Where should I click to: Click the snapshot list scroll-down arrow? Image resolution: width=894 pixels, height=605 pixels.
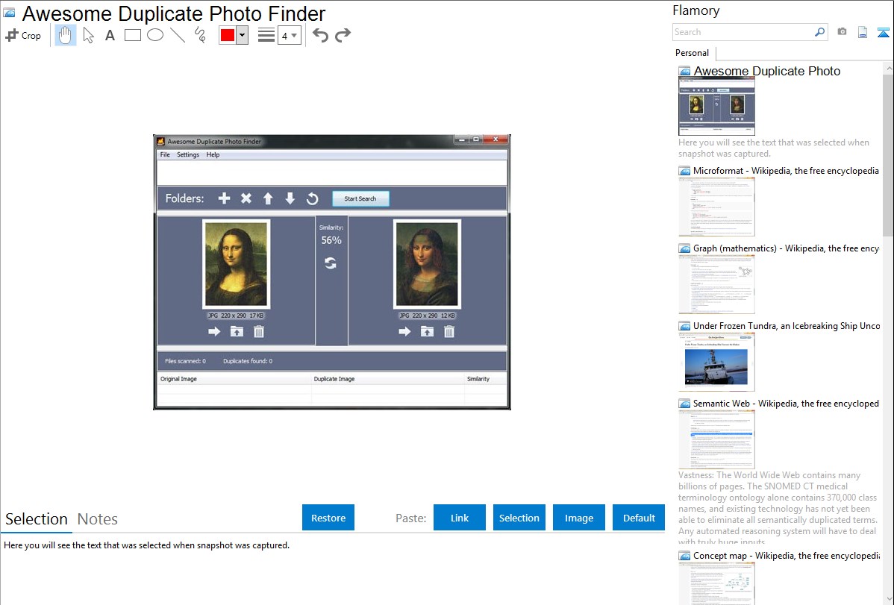click(888, 599)
